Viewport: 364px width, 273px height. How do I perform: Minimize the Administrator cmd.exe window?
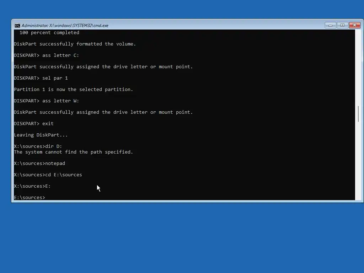click(x=330, y=25)
